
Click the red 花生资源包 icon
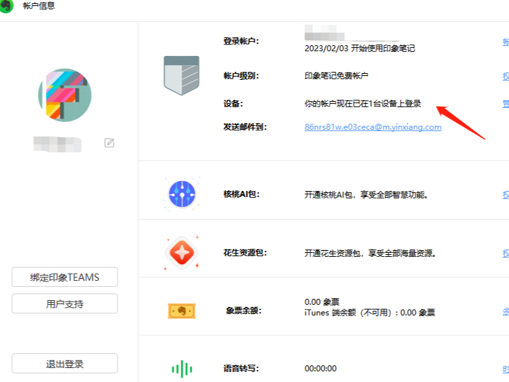[182, 253]
